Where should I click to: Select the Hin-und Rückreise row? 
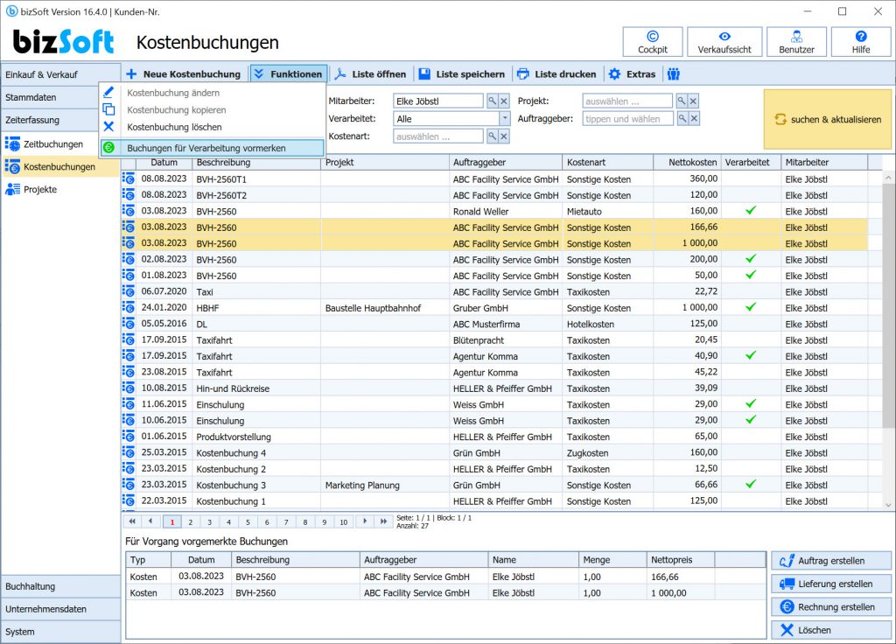click(x=495, y=388)
